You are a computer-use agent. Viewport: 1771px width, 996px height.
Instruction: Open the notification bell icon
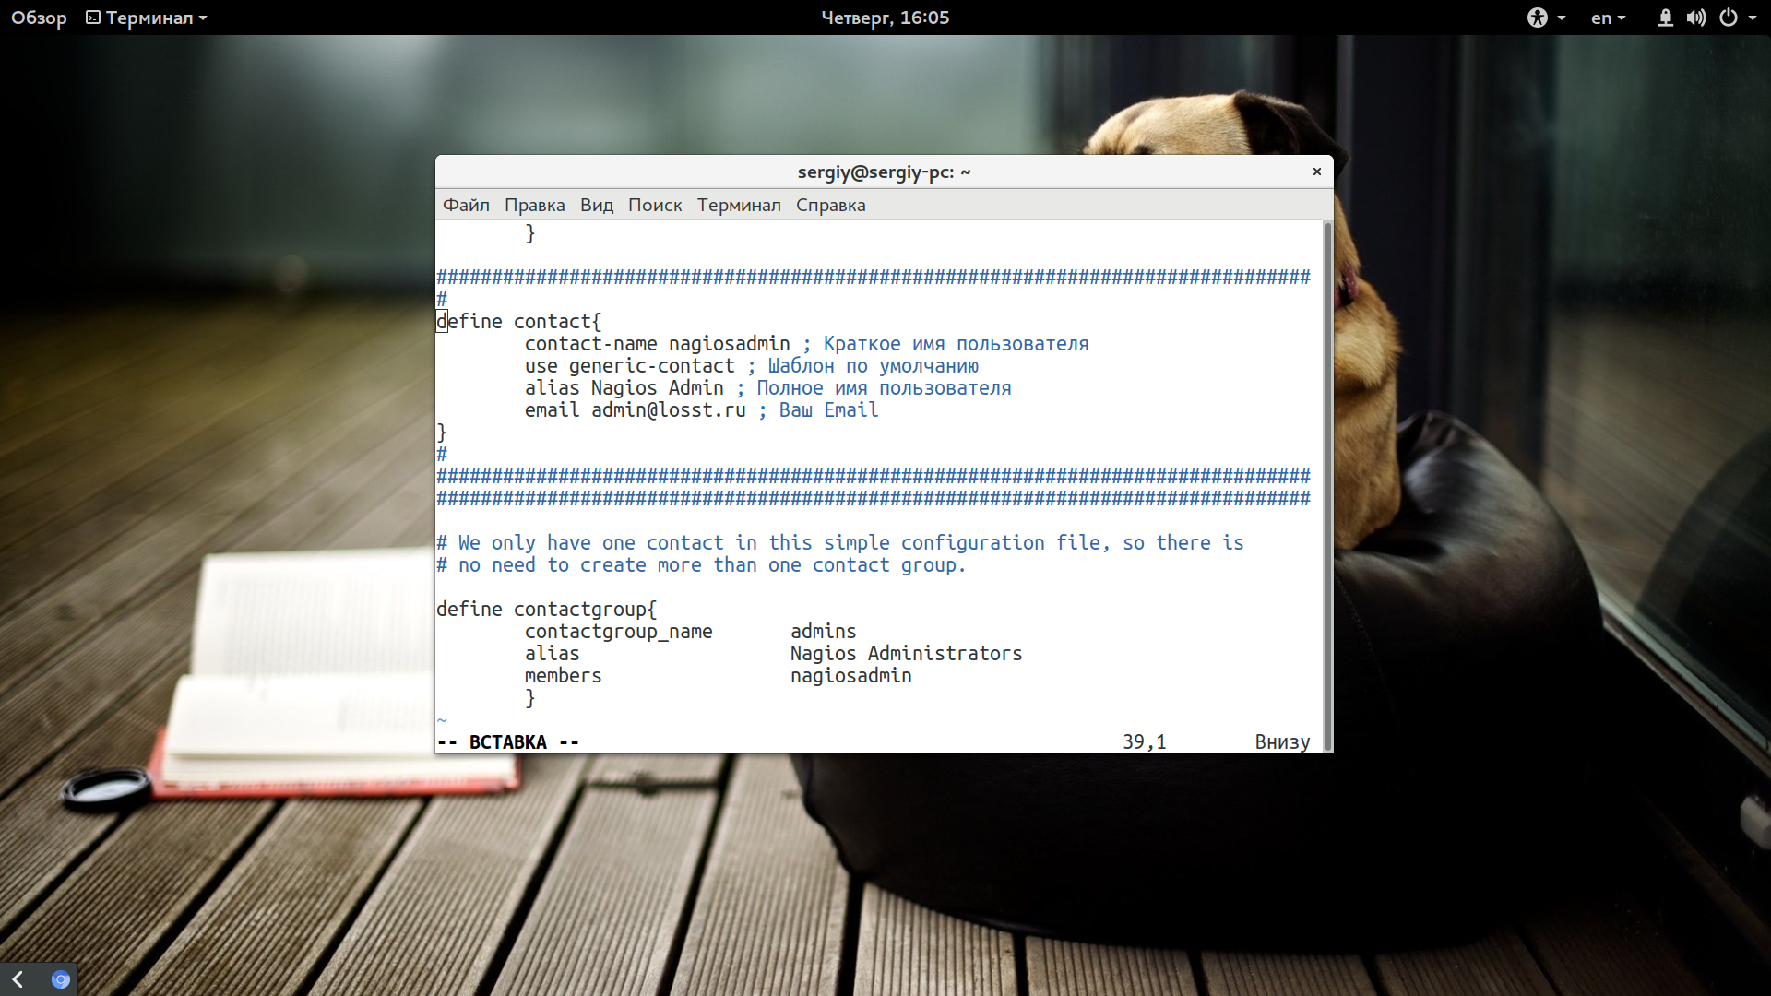point(1665,18)
